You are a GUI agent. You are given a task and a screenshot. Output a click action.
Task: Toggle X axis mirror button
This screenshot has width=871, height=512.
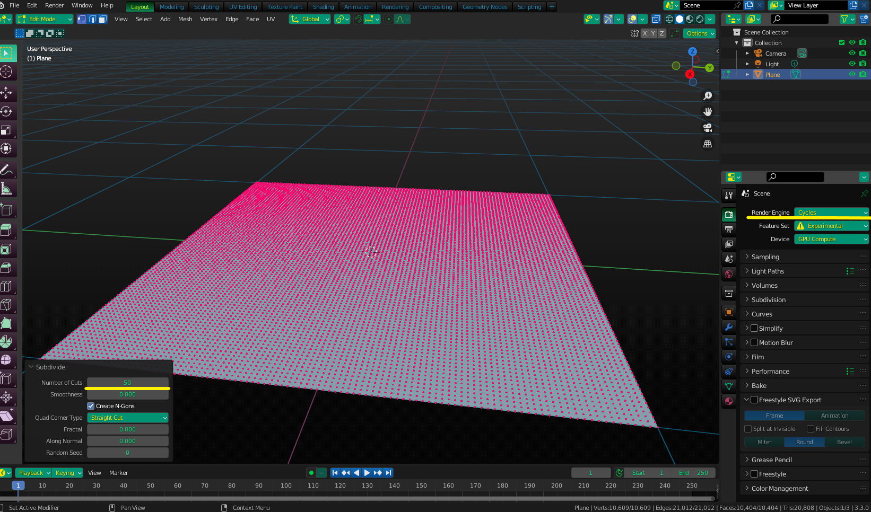(645, 33)
